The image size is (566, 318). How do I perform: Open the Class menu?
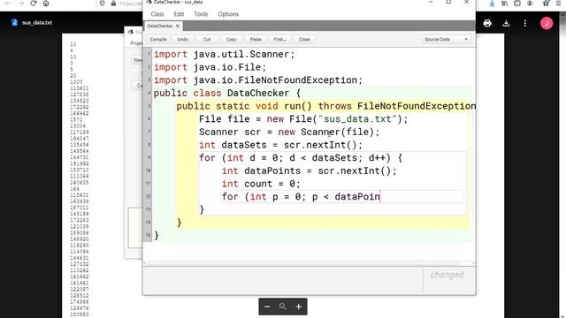click(x=157, y=14)
